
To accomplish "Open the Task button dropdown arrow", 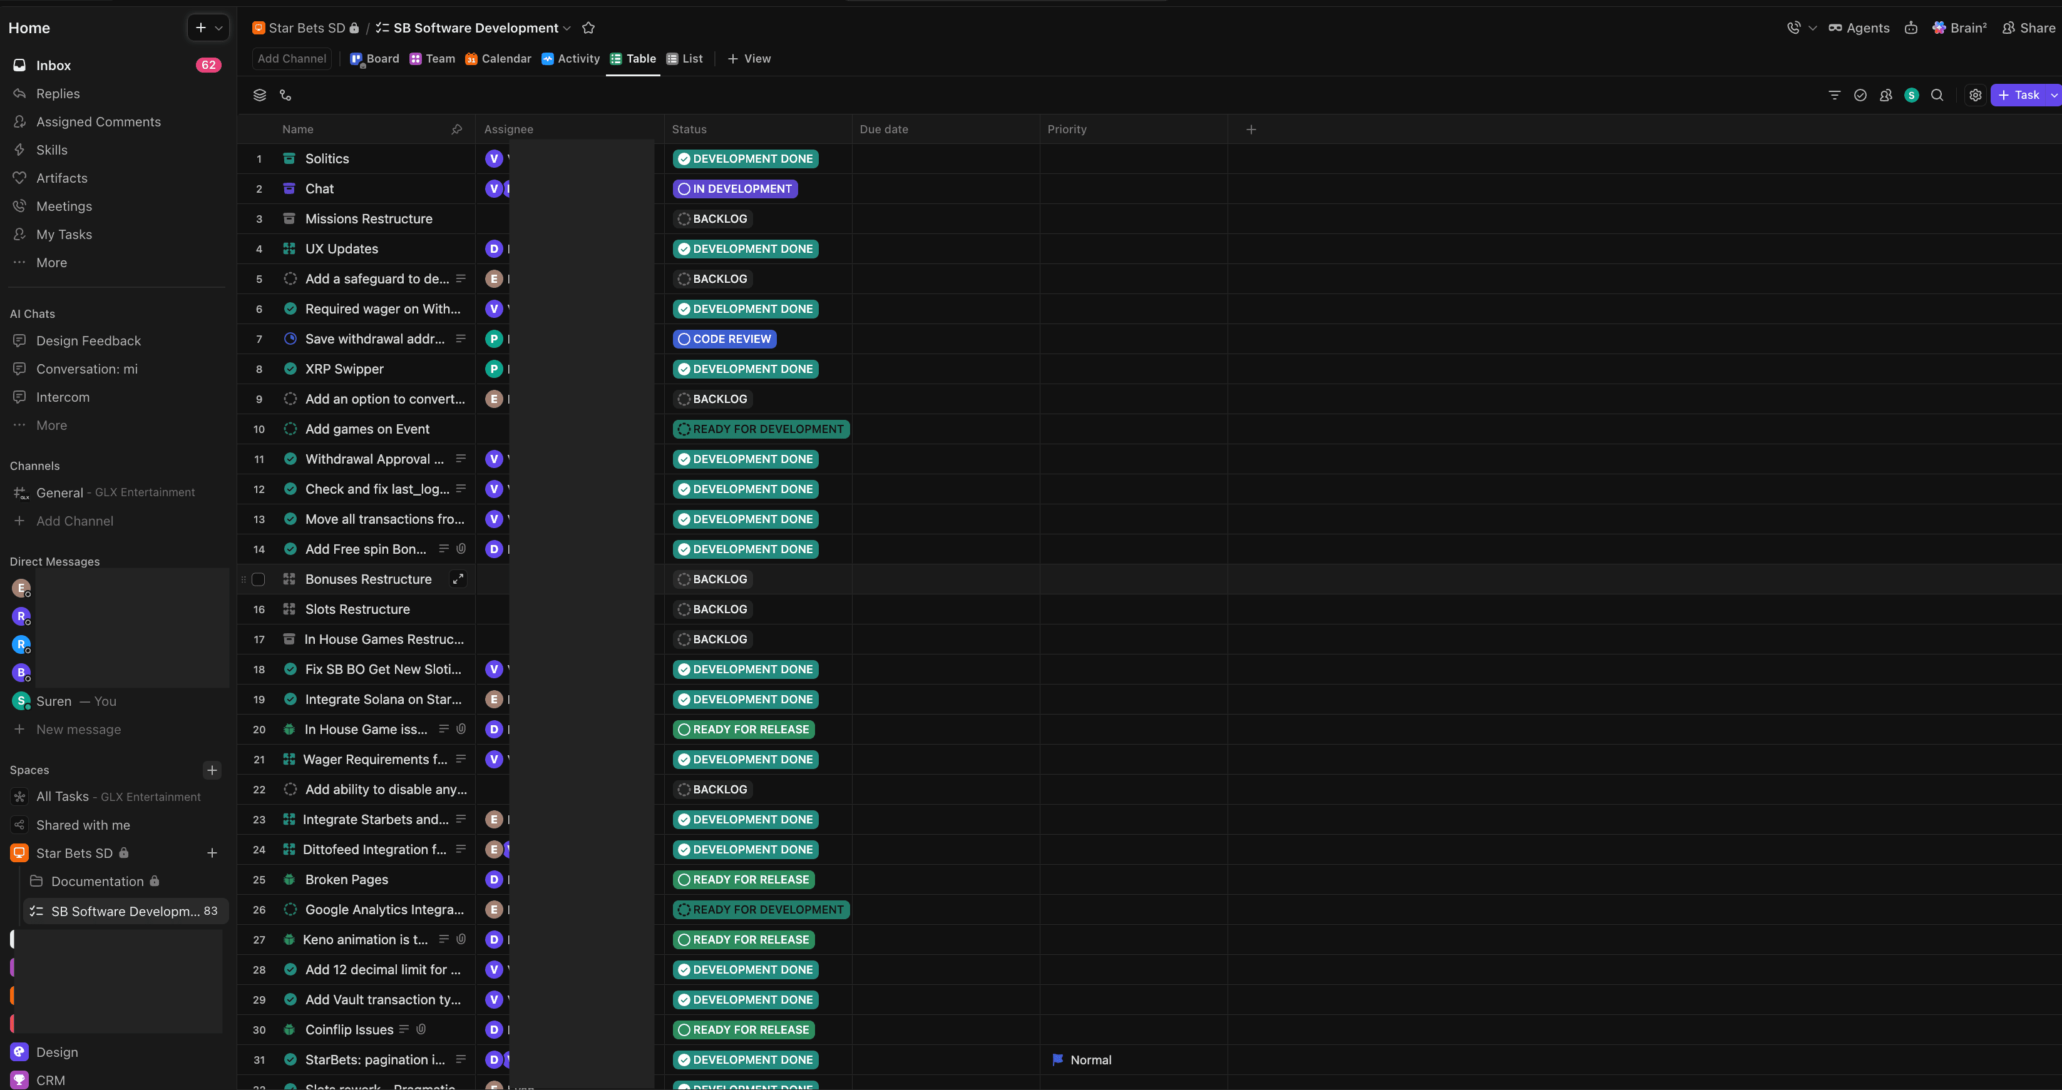I will (x=2053, y=95).
